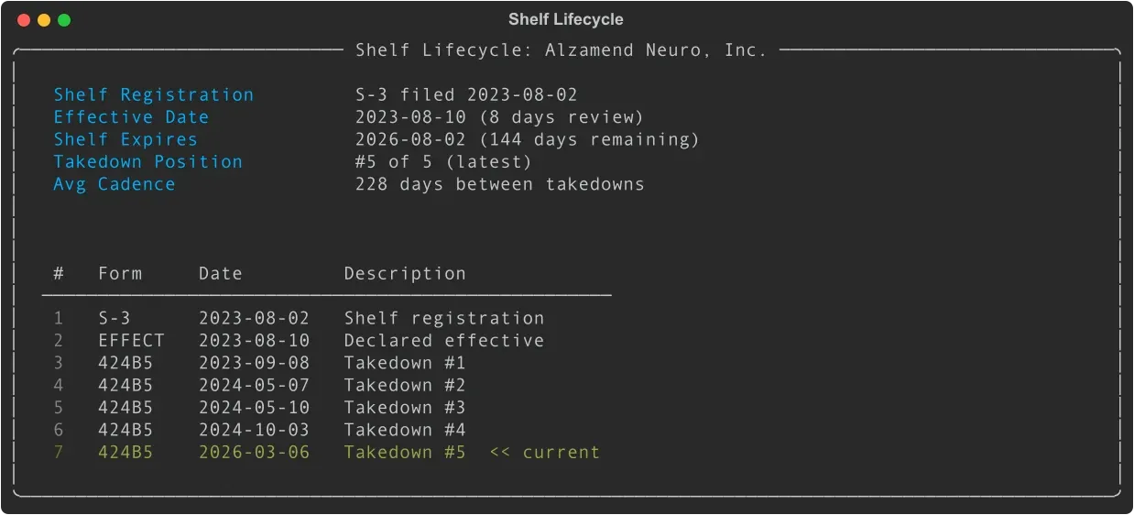
Task: Select the date '2024-10-03'
Action: [x=255, y=430]
